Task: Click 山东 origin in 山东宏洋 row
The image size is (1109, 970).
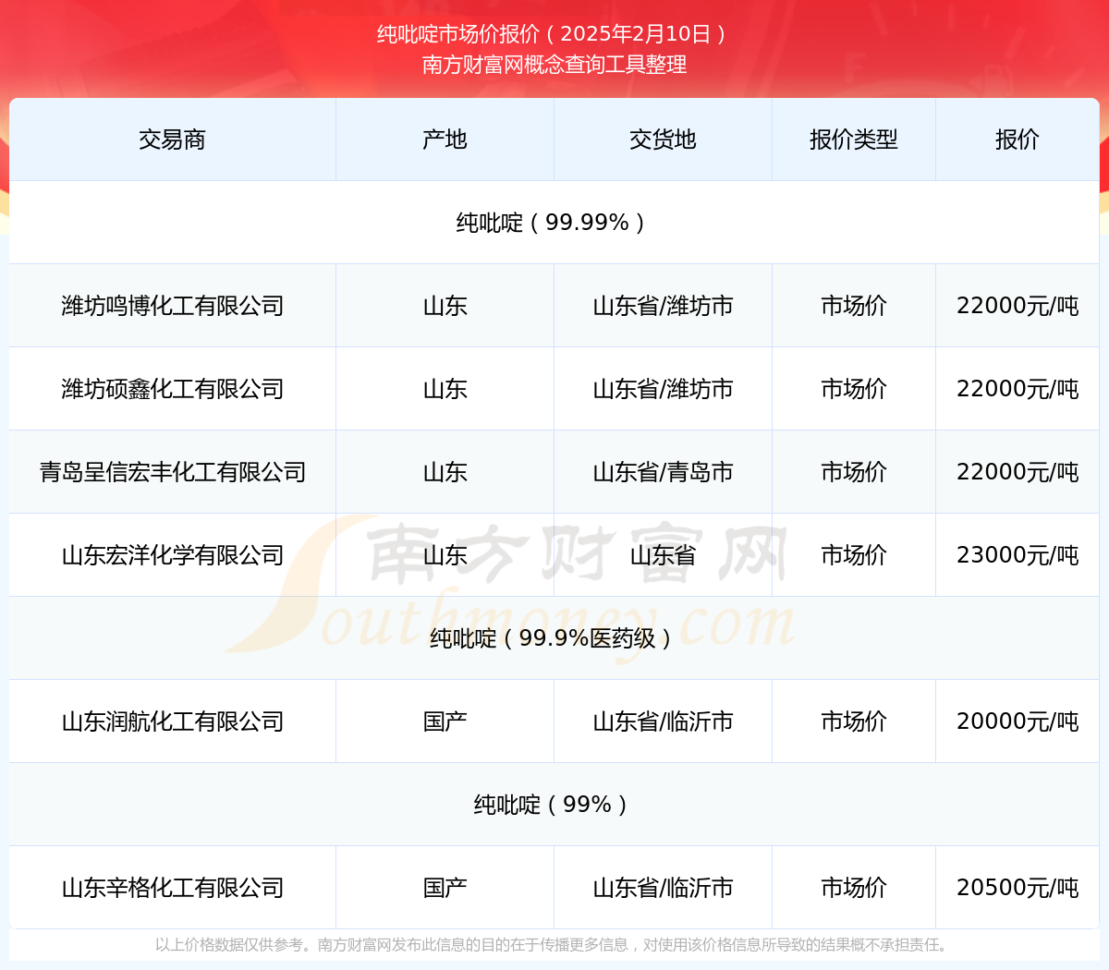Action: click(445, 555)
